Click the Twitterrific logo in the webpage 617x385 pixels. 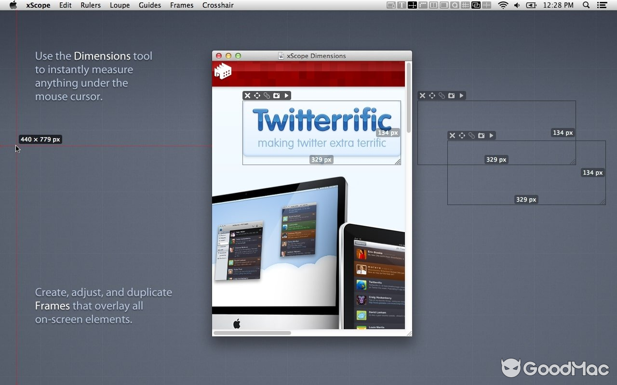point(322,119)
